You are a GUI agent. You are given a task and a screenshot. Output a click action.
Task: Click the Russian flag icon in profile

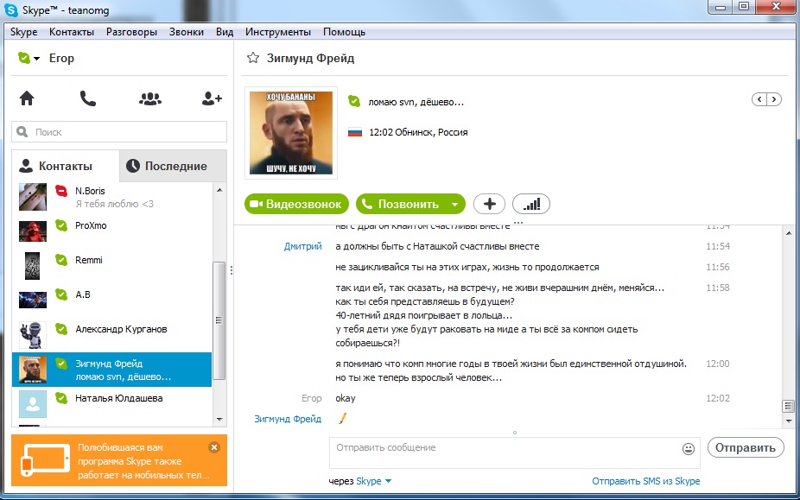pyautogui.click(x=354, y=133)
